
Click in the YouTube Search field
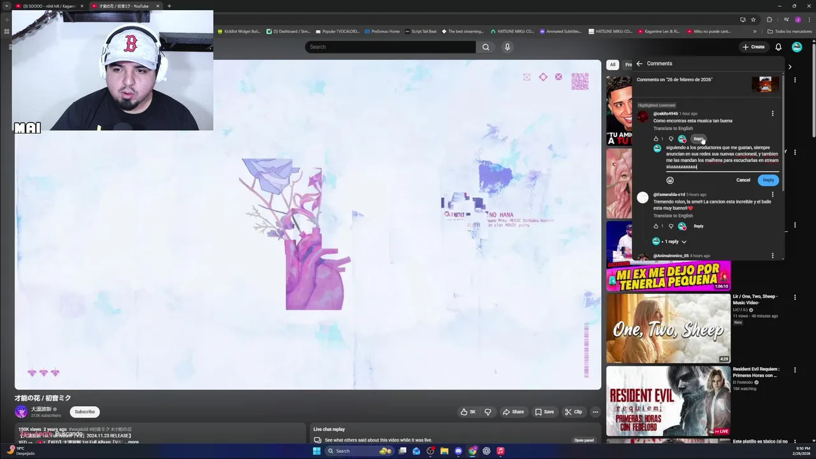coord(390,47)
